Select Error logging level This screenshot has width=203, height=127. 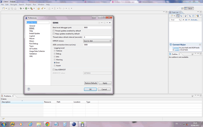(55, 63)
